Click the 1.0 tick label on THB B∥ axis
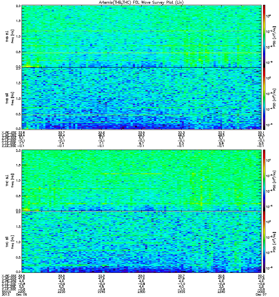The height and width of the screenshot is (297, 279). (x=18, y=98)
